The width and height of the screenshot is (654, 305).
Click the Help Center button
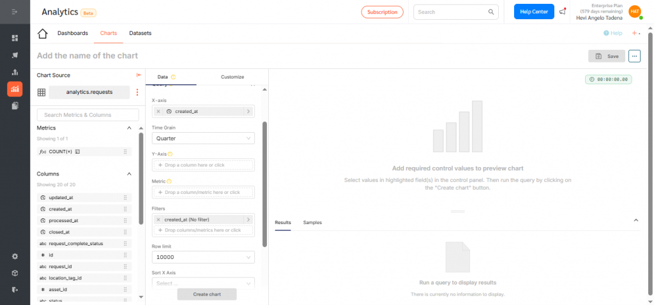point(534,11)
